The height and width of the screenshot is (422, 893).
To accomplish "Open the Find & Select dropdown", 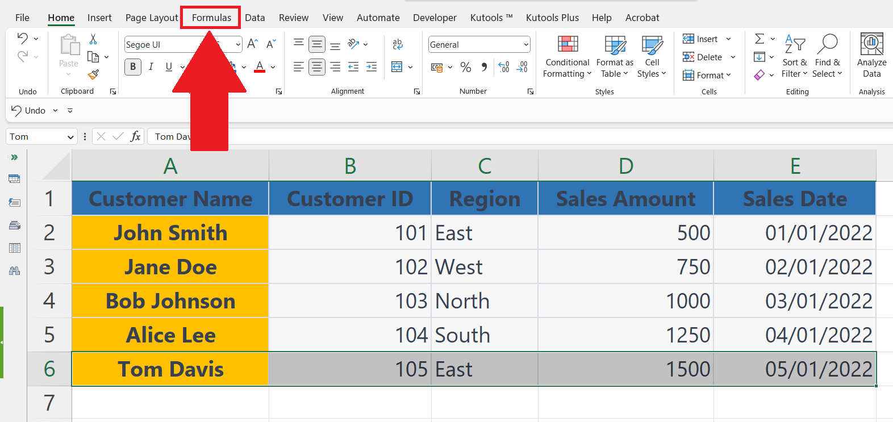I will pyautogui.click(x=827, y=56).
